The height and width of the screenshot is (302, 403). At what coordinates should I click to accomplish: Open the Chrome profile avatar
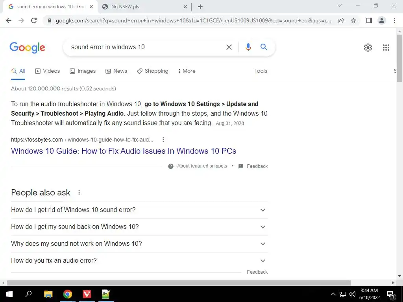point(382,20)
